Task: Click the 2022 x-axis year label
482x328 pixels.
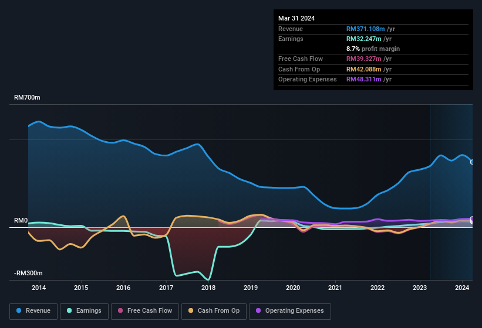Action: [377, 288]
